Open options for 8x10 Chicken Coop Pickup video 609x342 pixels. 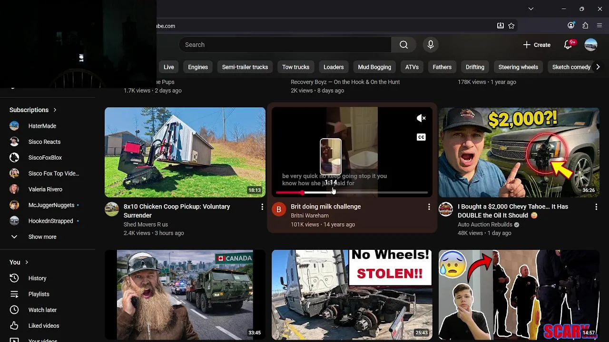(x=262, y=207)
